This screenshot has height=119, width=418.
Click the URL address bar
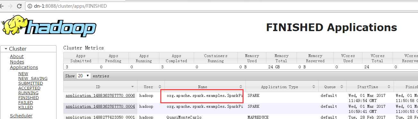pyautogui.click(x=222, y=6)
